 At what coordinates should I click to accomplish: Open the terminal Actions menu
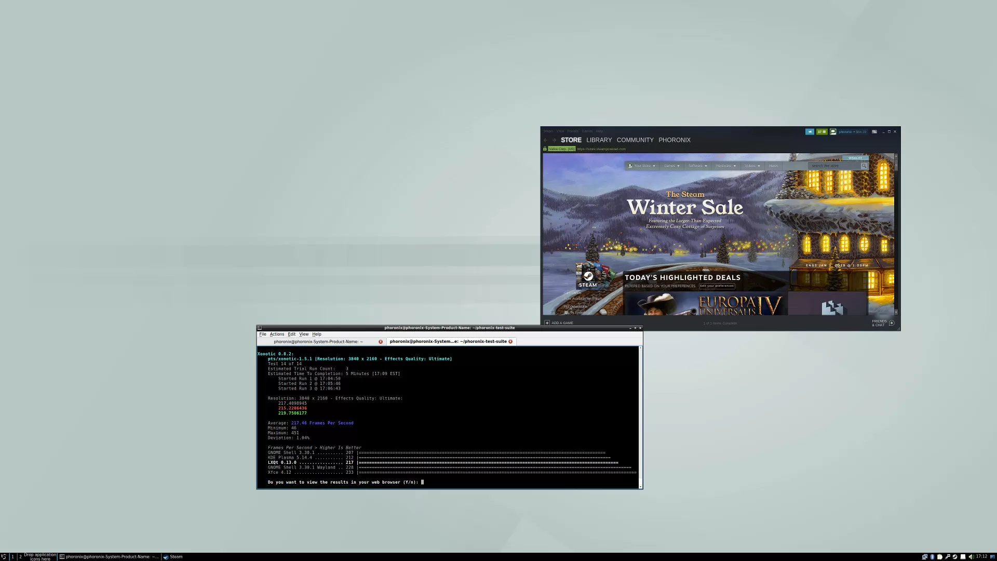click(x=277, y=335)
